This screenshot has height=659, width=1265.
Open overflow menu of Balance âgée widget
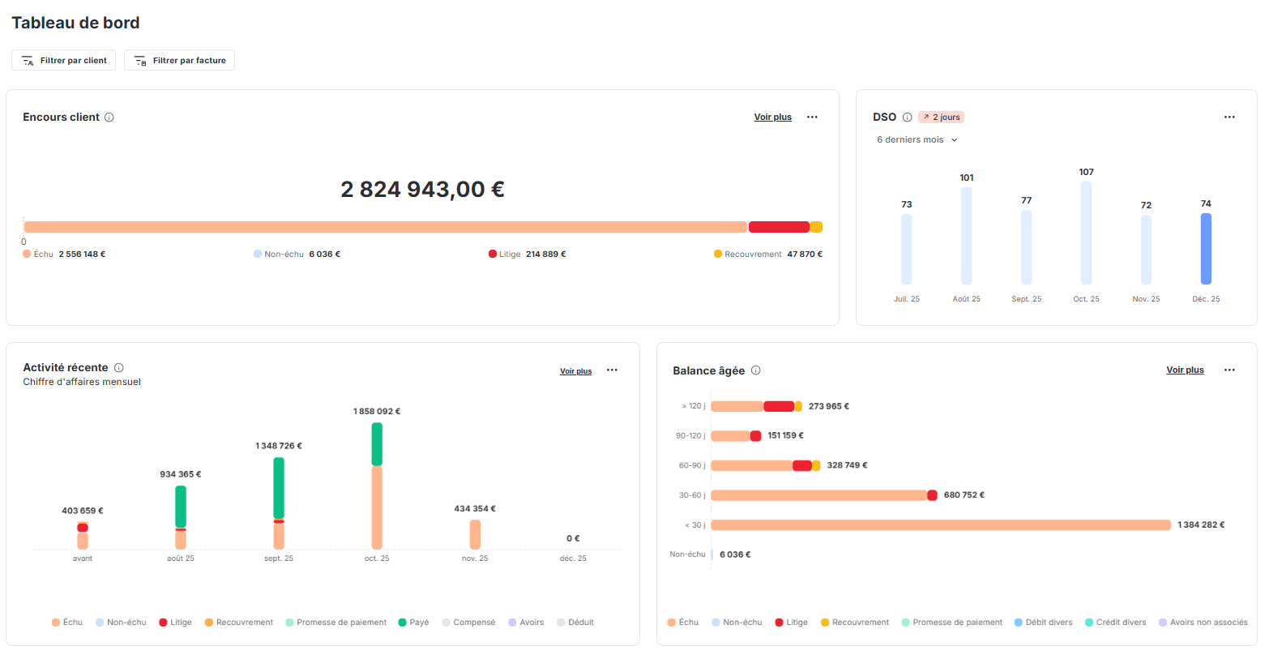(x=1229, y=370)
